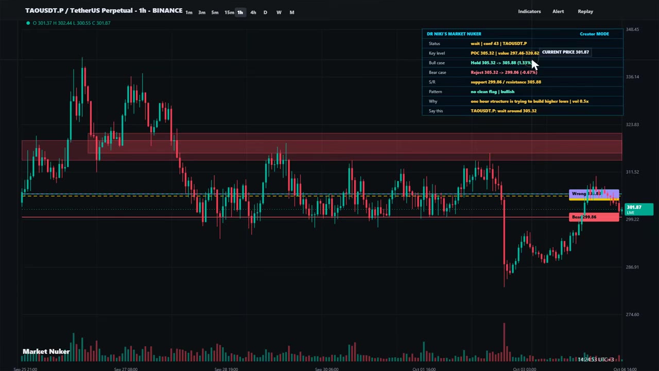659x371 pixels.
Task: Click the Why text about higher lows
Action: pyautogui.click(x=529, y=102)
